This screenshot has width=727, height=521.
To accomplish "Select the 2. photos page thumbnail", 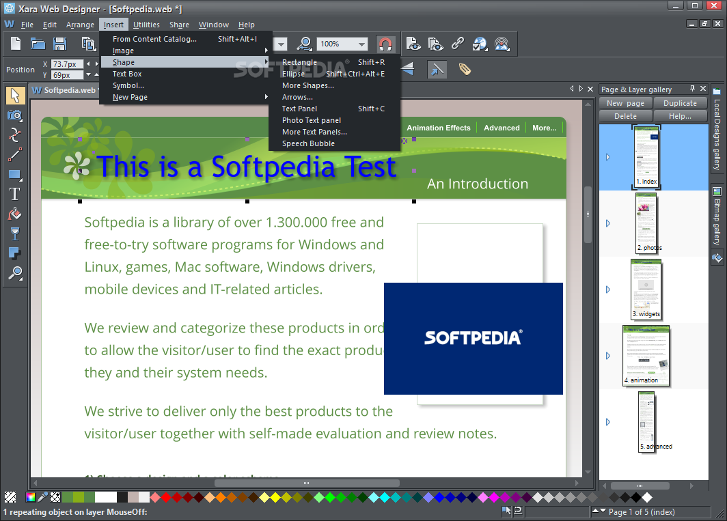I will point(646,223).
